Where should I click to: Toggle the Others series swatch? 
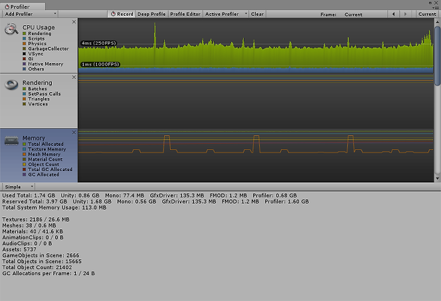24,69
